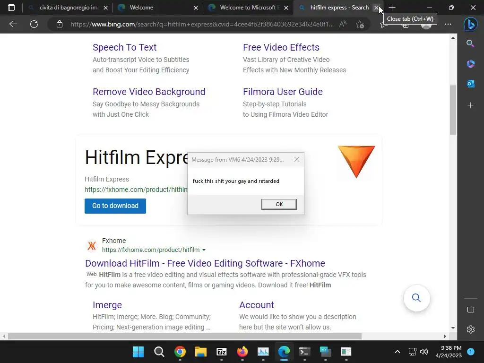The height and width of the screenshot is (363, 484).
Task: Open the Account sitelink
Action: (x=257, y=305)
